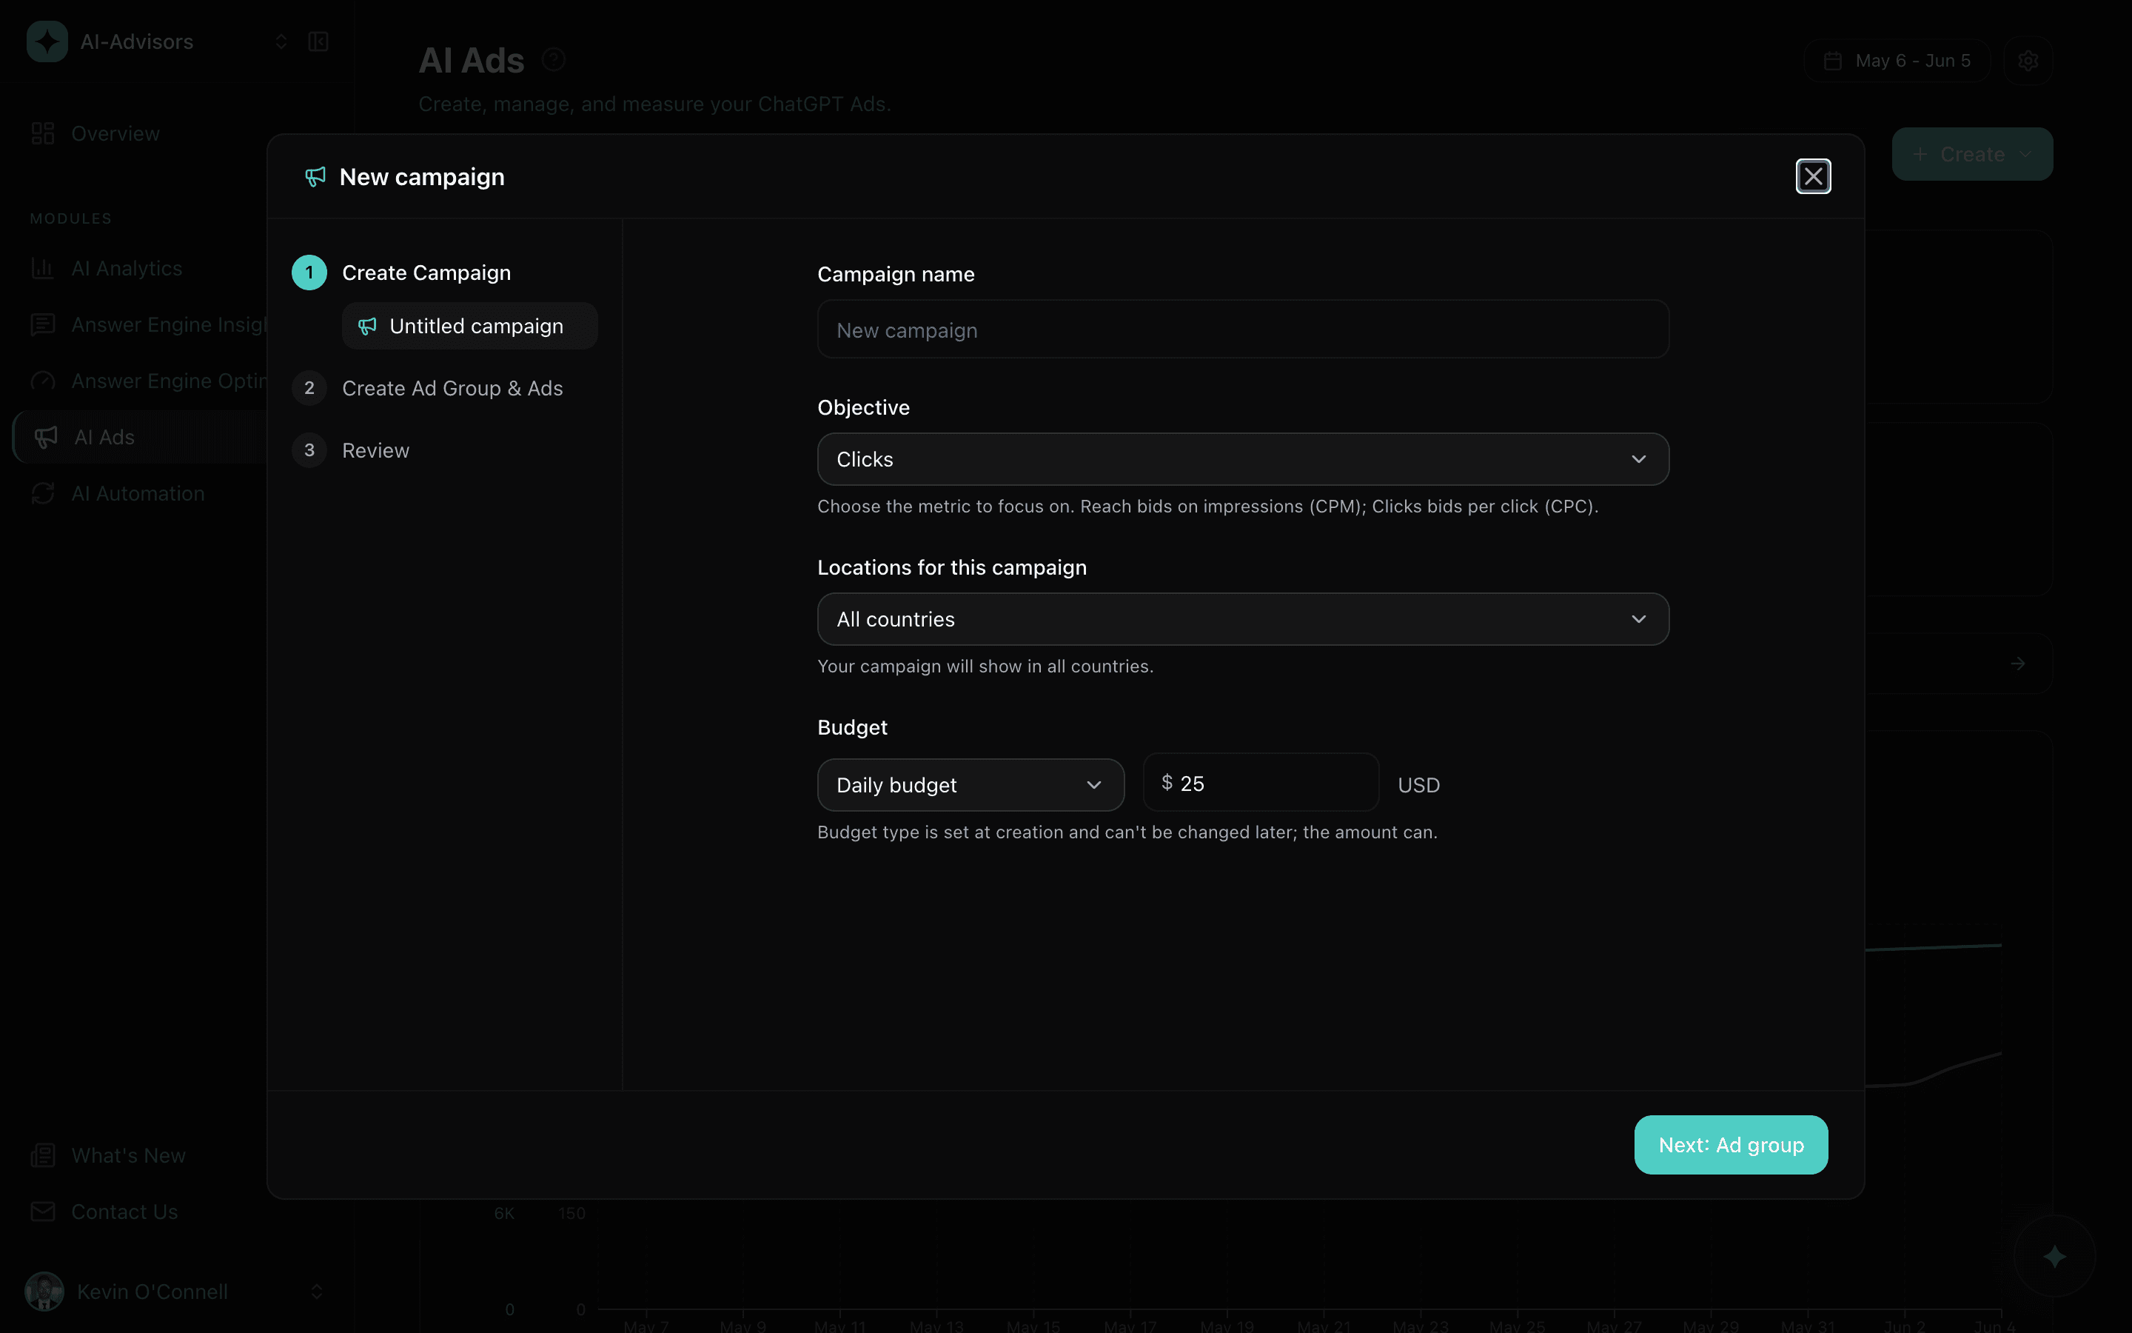Open Kevin O'Connell user menu
The width and height of the screenshot is (2132, 1333).
176,1292
